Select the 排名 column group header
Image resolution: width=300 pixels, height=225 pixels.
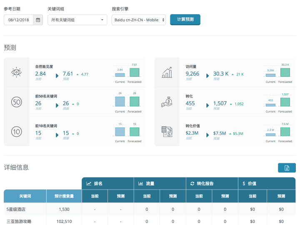tap(108, 183)
